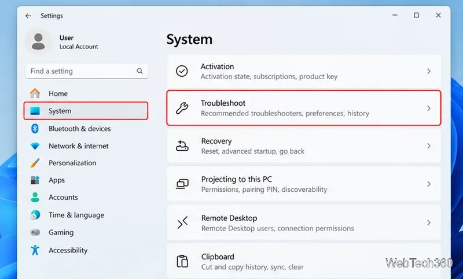Click the Find a setting search box

tap(86, 71)
